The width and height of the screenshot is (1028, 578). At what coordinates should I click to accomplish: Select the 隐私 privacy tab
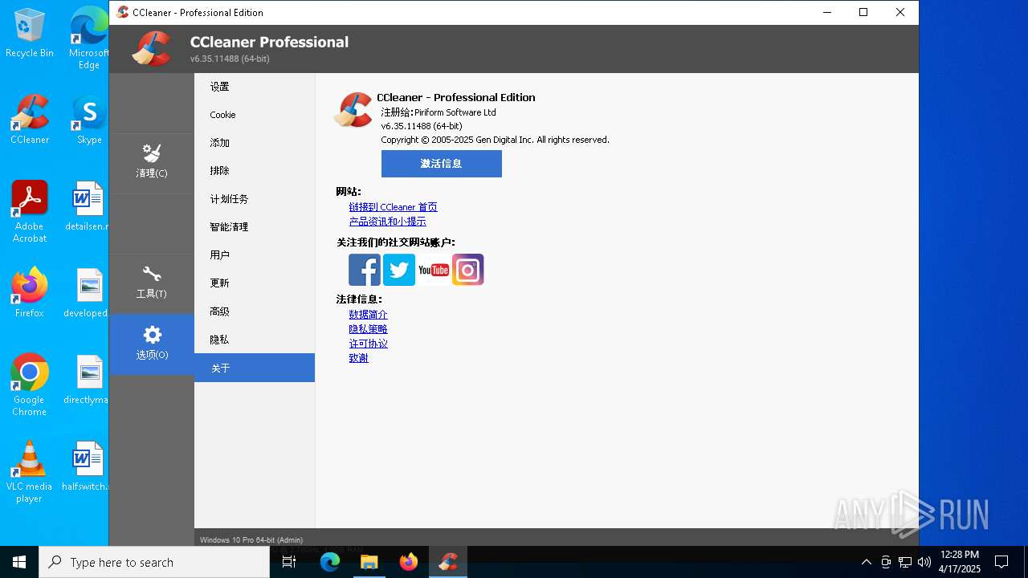(255, 340)
